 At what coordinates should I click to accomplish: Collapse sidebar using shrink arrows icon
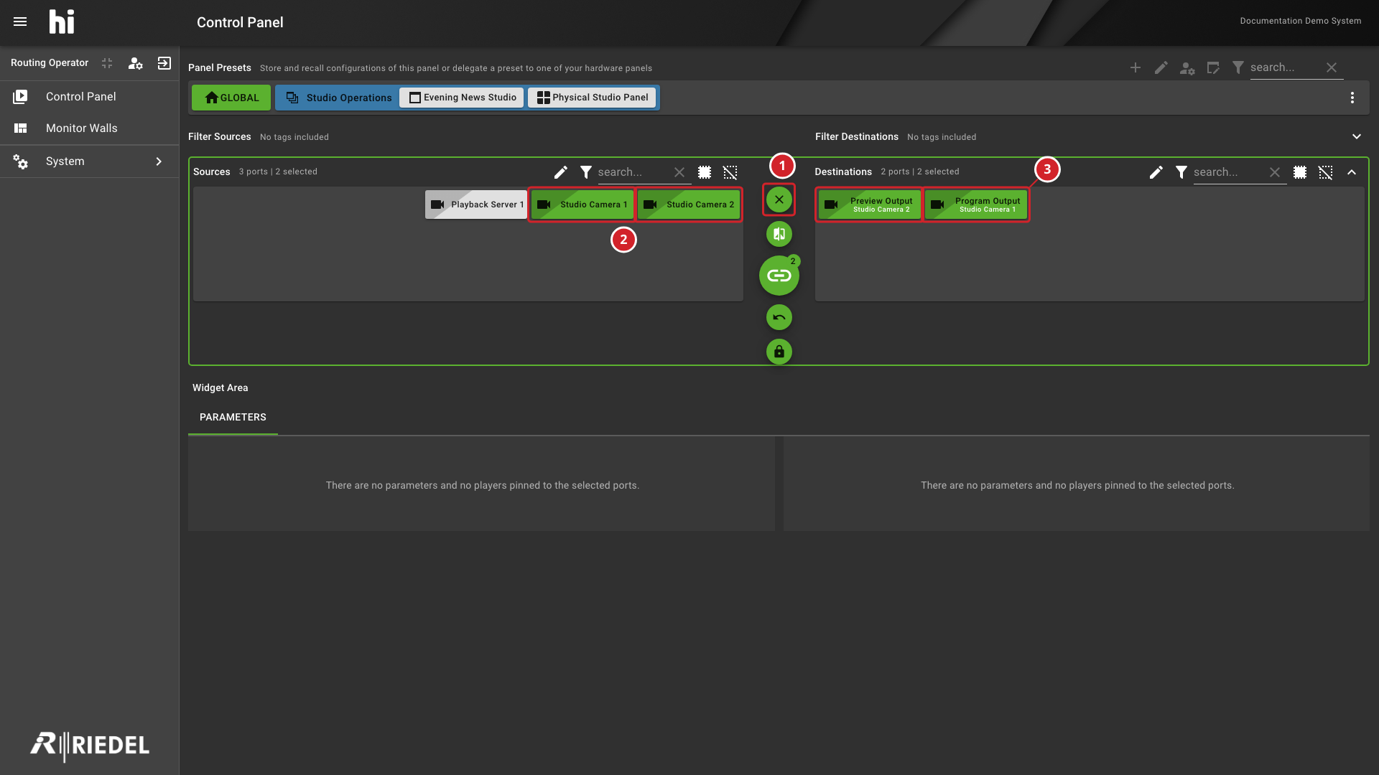(107, 63)
